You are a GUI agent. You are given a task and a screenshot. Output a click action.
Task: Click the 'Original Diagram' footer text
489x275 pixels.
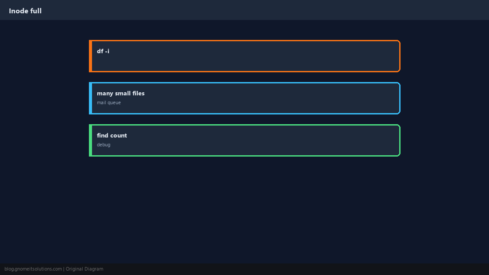[84, 269]
